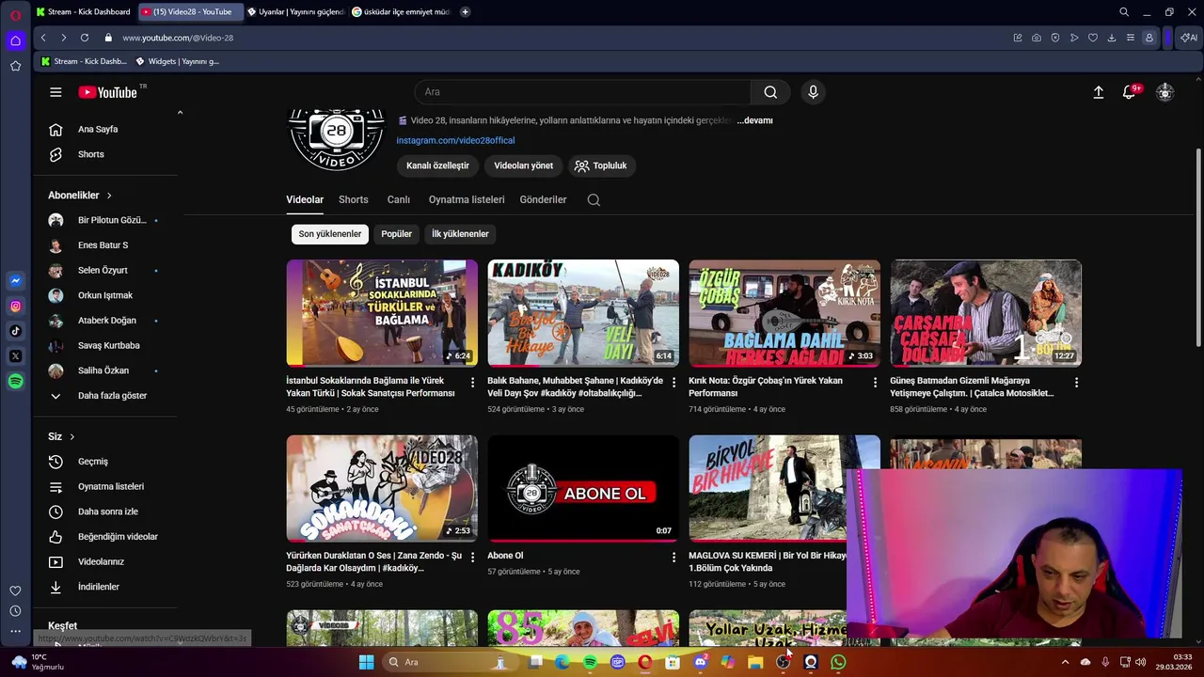Open options for İstanbul Sokaklarında video
The image size is (1204, 677).
(472, 383)
